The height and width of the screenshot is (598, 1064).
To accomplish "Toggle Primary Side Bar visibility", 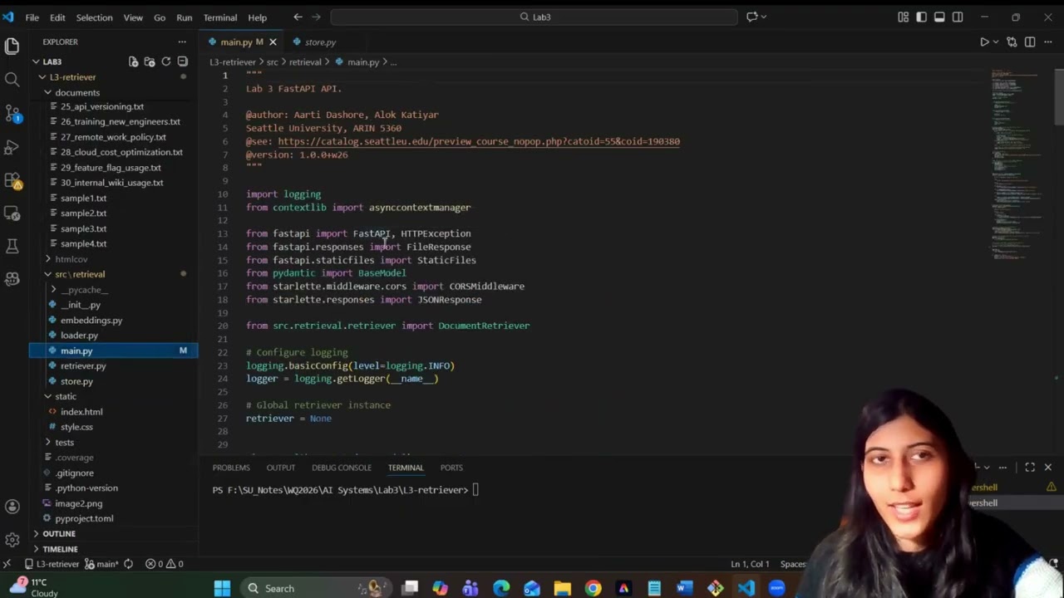I will (x=922, y=17).
